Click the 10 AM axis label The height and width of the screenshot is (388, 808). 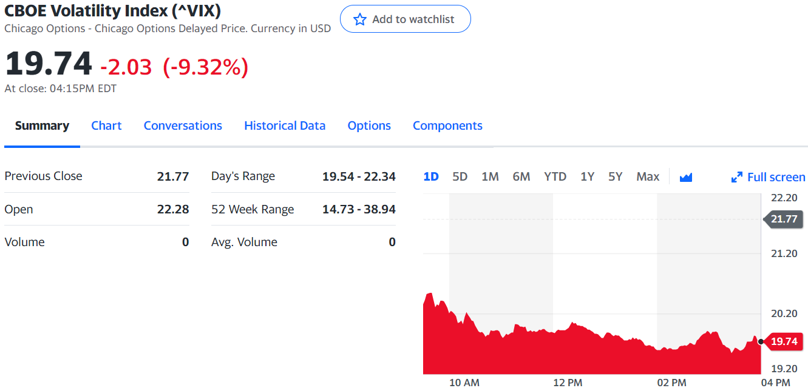click(464, 382)
